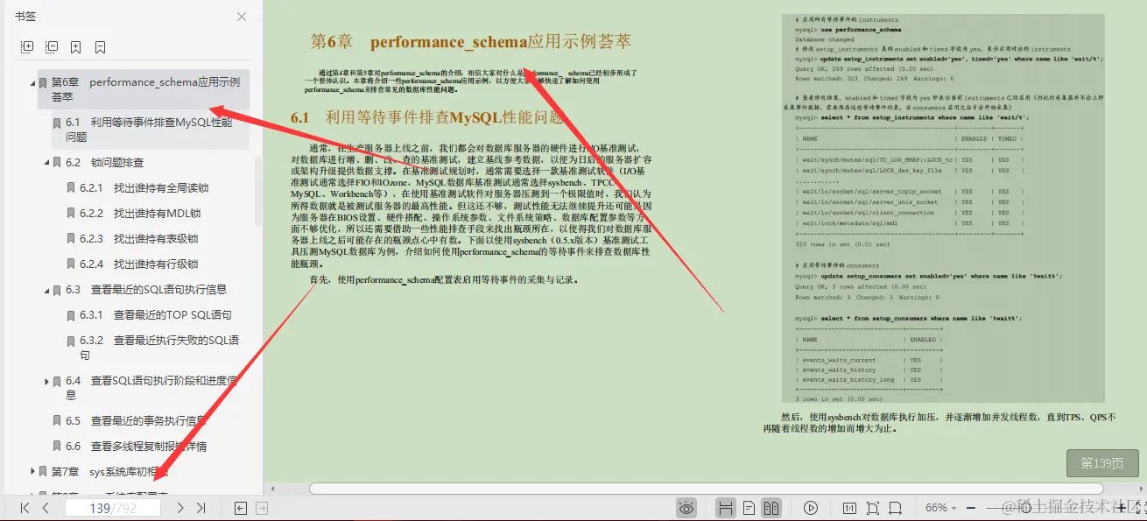Screen dimensions: 1147x521
Task: Go back to the previous view
Action: point(241,508)
